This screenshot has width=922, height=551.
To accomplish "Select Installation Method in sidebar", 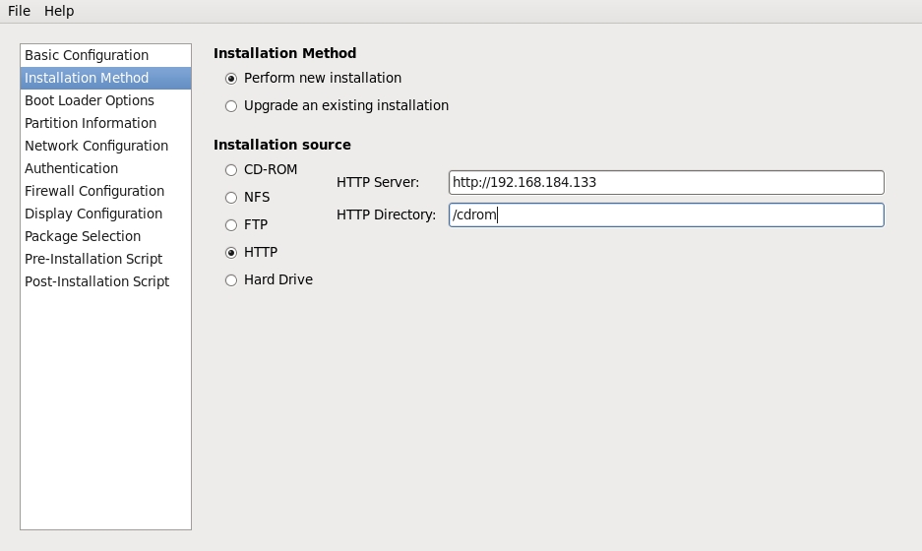I will click(106, 78).
